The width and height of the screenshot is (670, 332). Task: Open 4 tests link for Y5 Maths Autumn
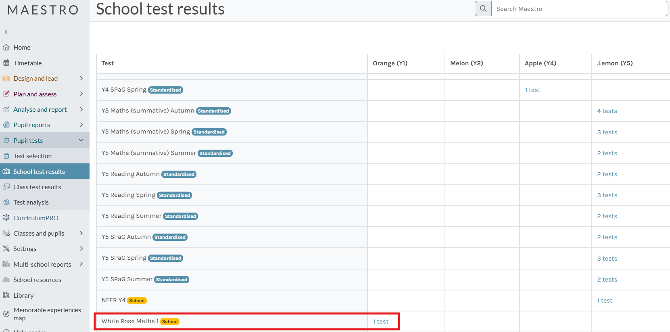tap(607, 111)
